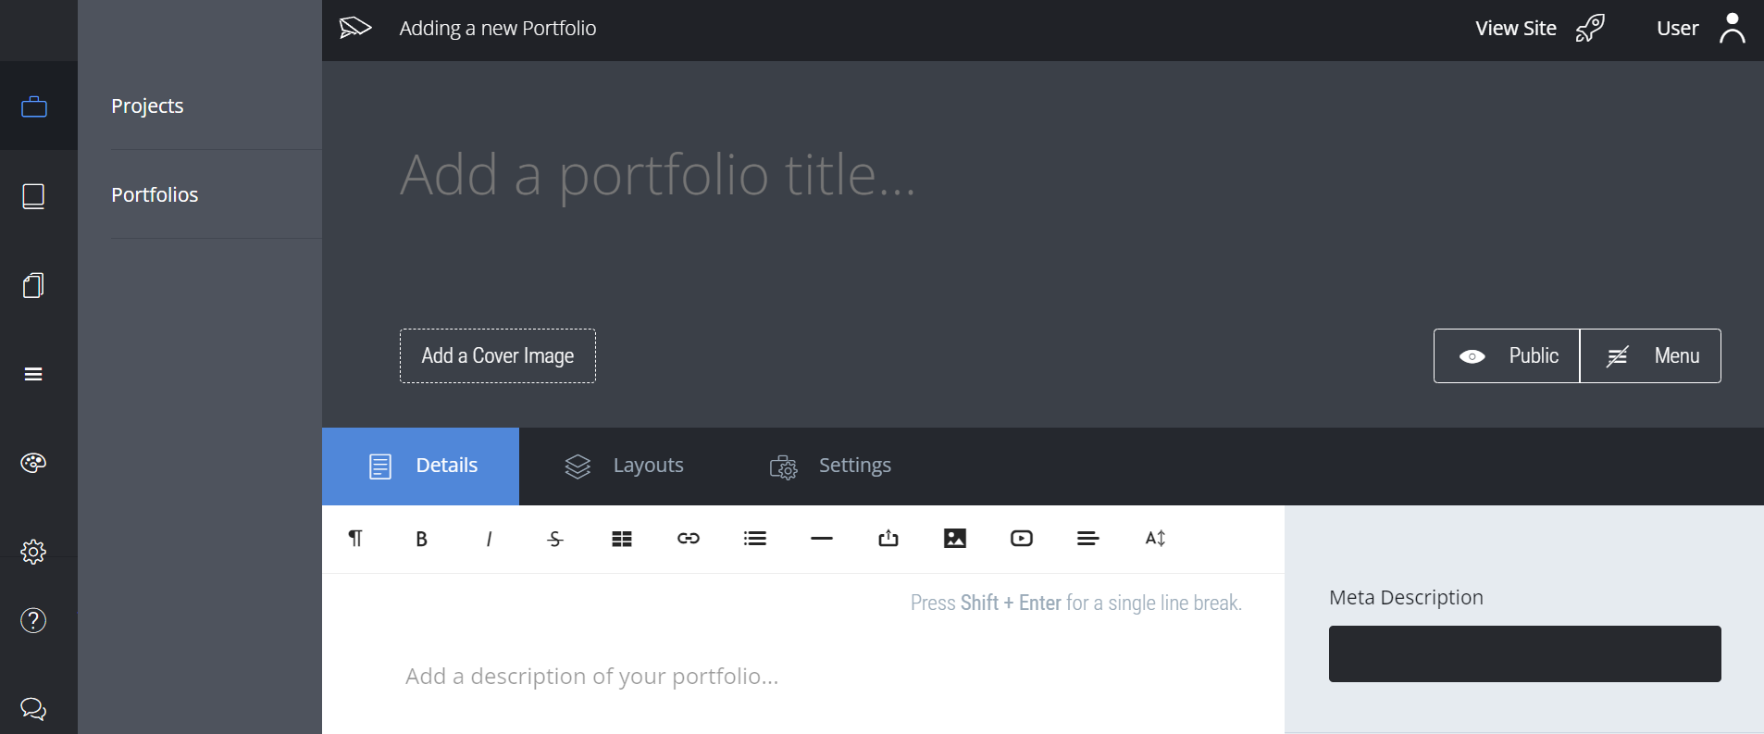This screenshot has width=1764, height=734.
Task: Insert an image into the description
Action: 954,538
